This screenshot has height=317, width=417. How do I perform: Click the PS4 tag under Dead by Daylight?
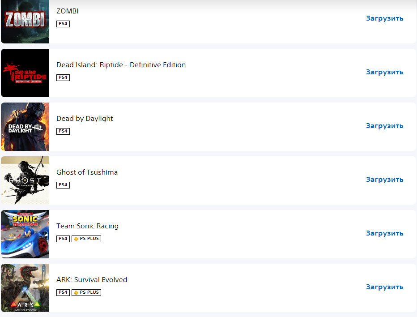(63, 131)
